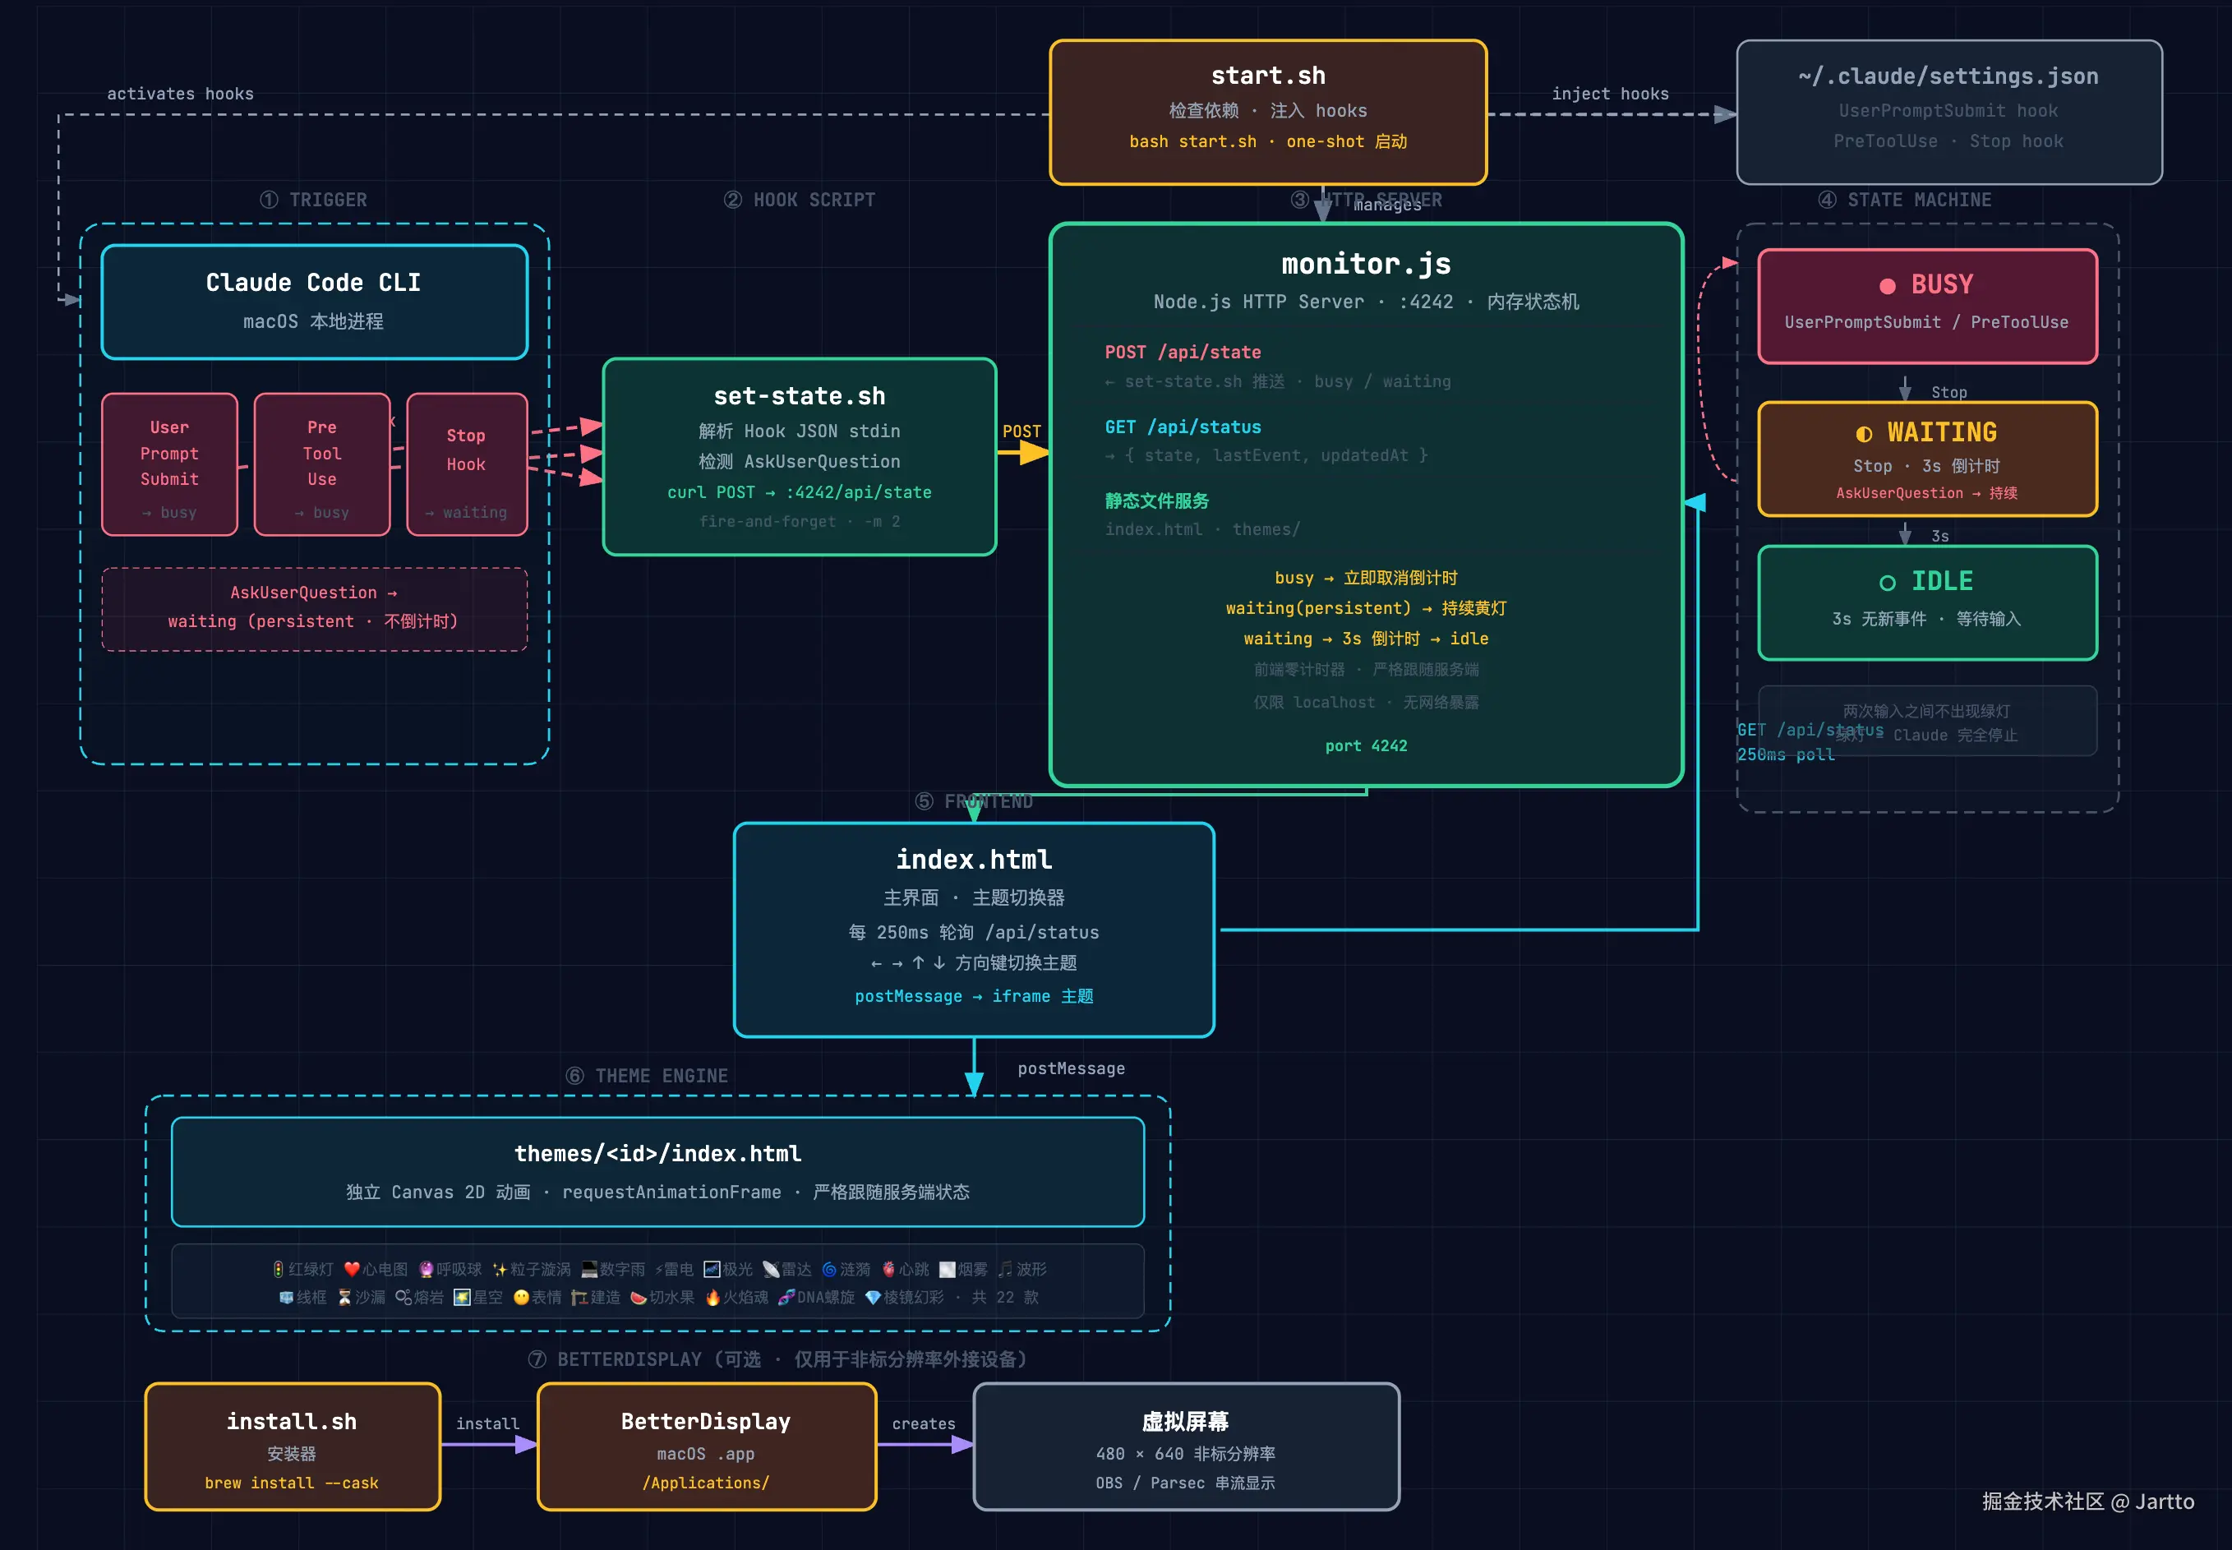Select the User Prompt Submit hook box
This screenshot has height=1550, width=2232.
(170, 464)
